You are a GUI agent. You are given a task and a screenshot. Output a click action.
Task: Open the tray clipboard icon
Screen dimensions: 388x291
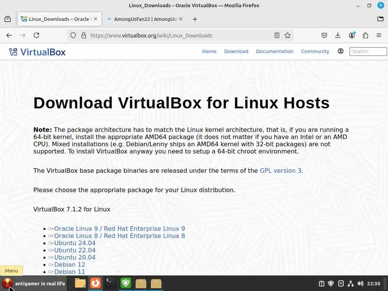point(321,283)
